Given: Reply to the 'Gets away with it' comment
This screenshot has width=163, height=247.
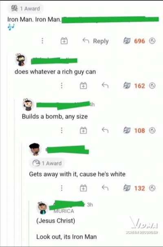Looking at the screenshot, I should pyautogui.click(x=105, y=188).
